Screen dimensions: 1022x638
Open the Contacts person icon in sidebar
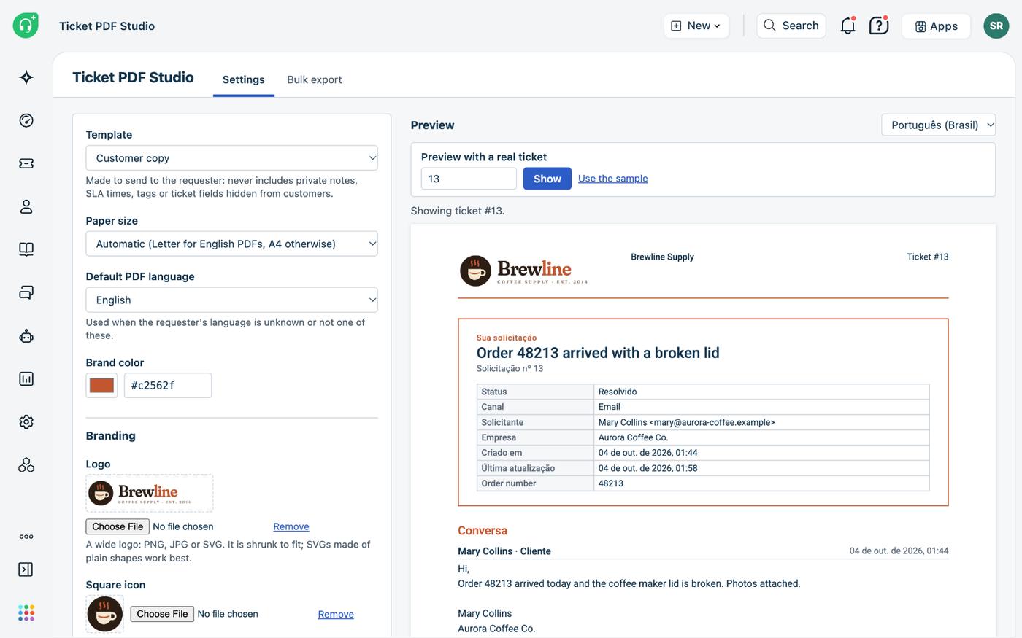tap(26, 206)
